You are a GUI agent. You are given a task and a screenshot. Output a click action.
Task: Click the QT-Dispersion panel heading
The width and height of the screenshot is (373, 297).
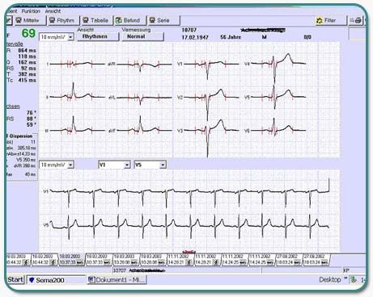[x=20, y=136]
